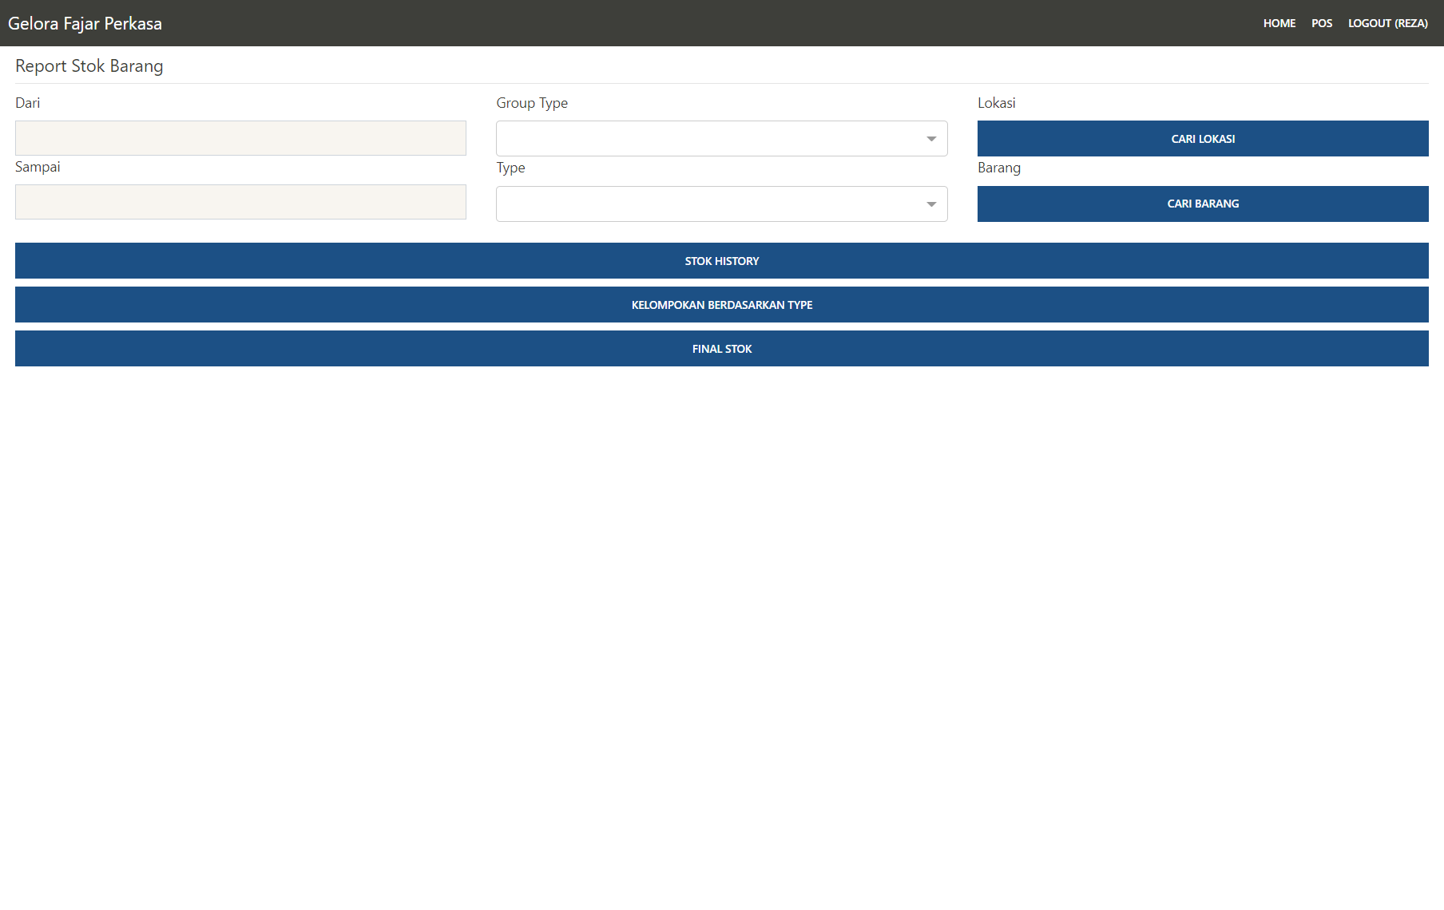Click the Group Type label

[x=532, y=103]
